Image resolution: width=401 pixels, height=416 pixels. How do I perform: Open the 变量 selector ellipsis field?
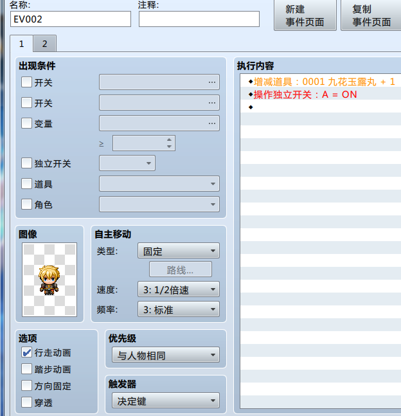pos(159,123)
